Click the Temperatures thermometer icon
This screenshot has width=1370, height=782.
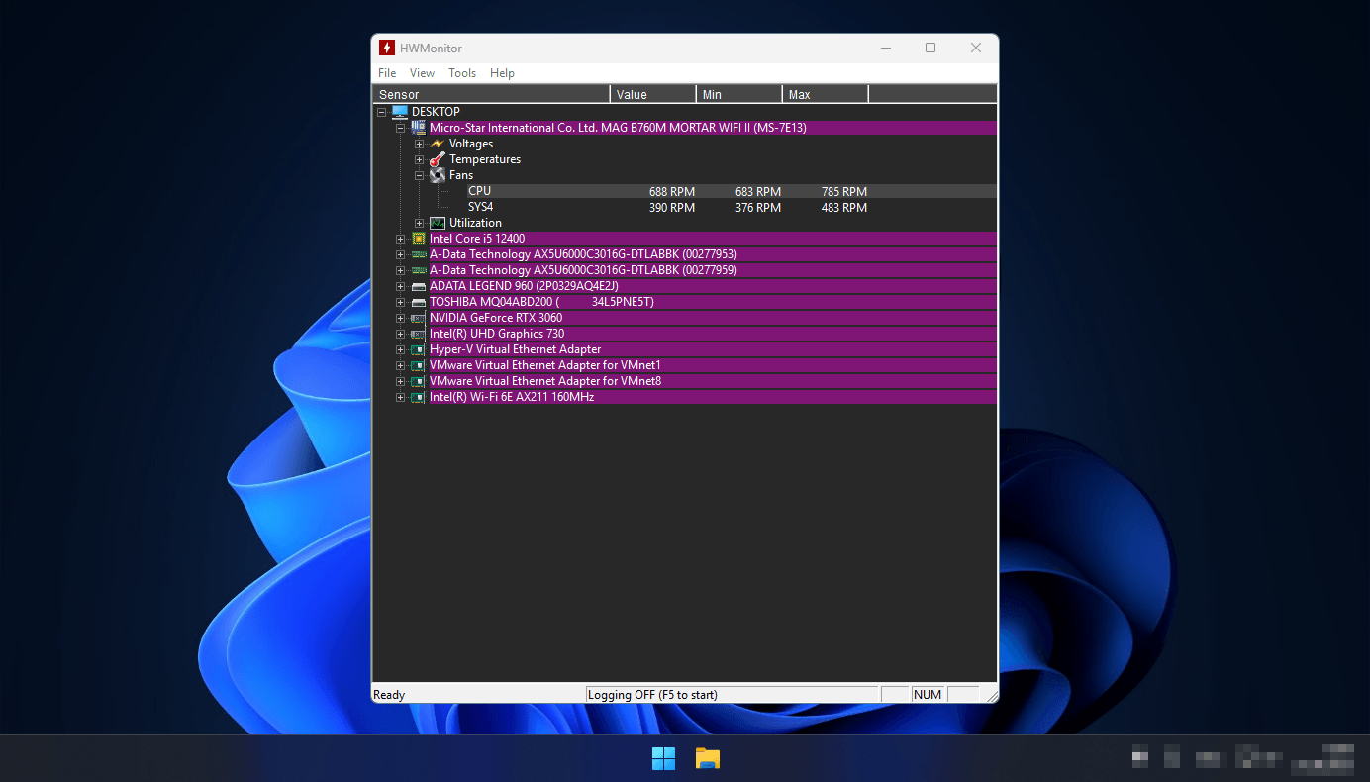click(x=437, y=159)
